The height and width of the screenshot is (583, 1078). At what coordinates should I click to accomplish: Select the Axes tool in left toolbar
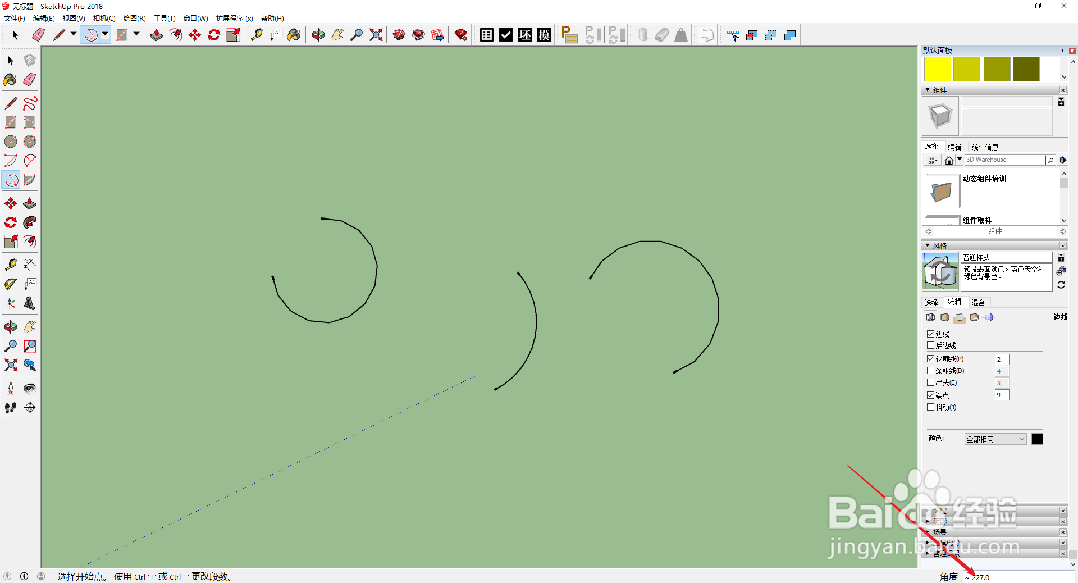(11, 303)
